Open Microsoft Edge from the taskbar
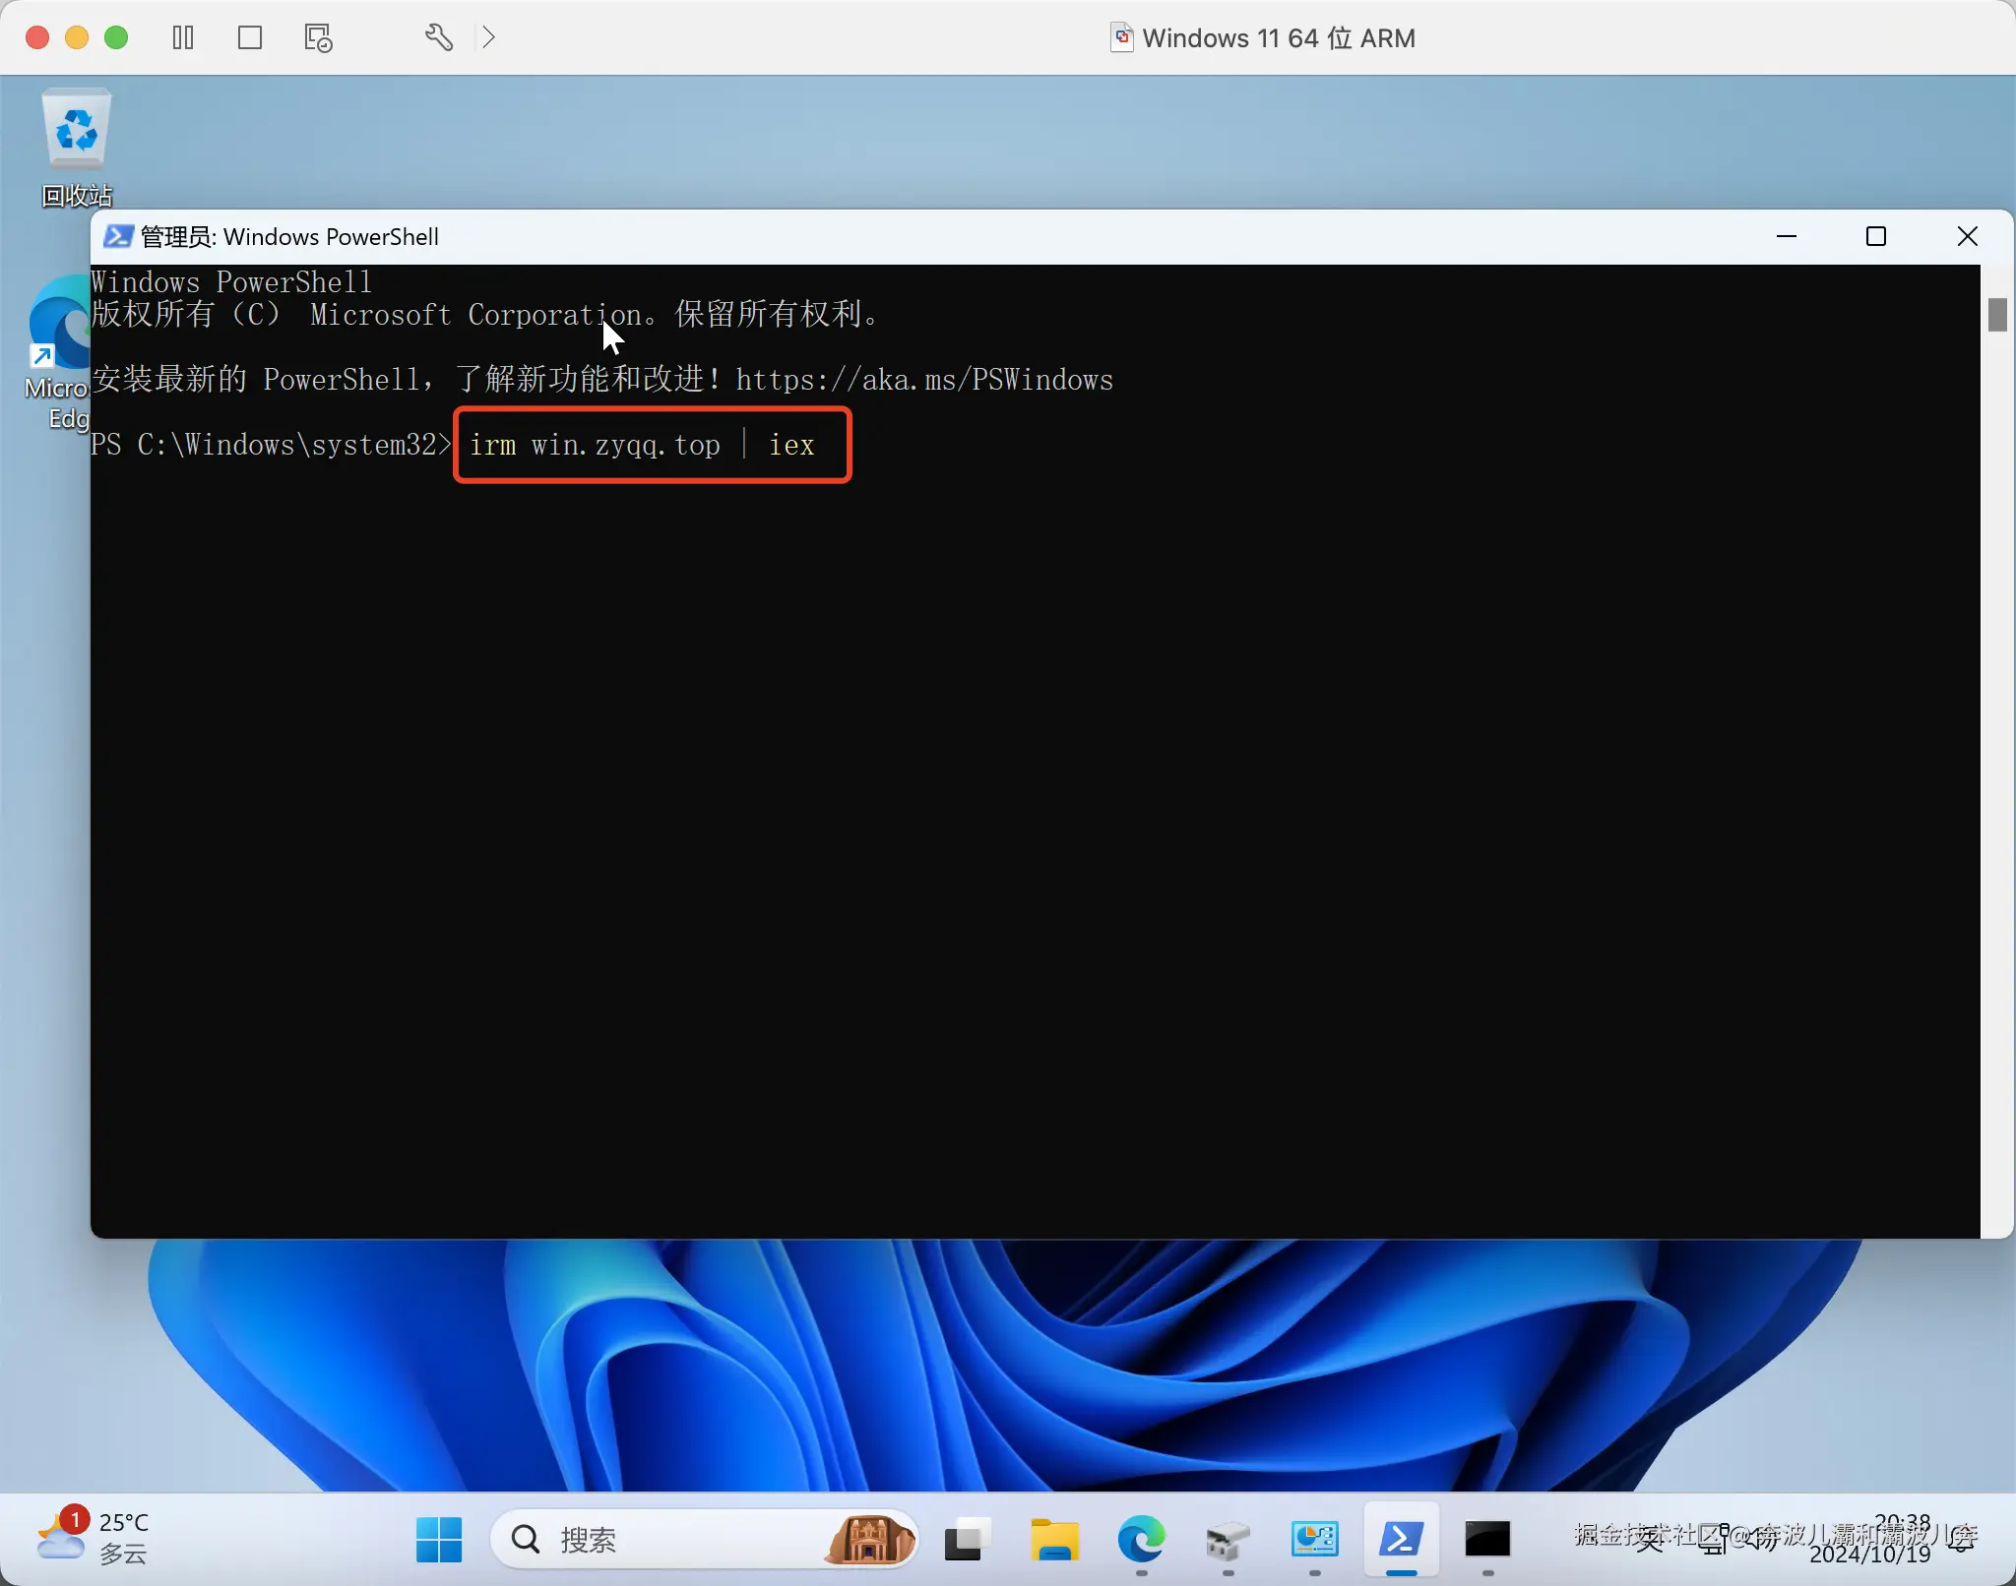2016x1586 pixels. click(1141, 1539)
